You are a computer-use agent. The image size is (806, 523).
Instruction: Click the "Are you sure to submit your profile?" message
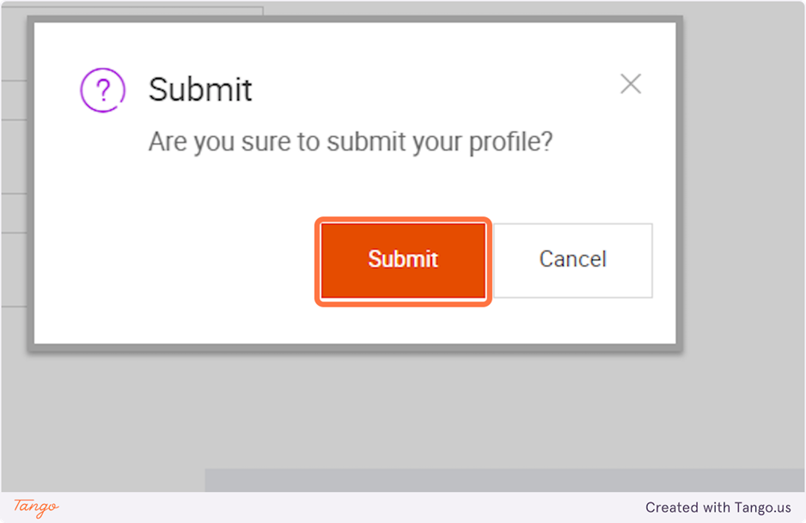click(x=350, y=142)
